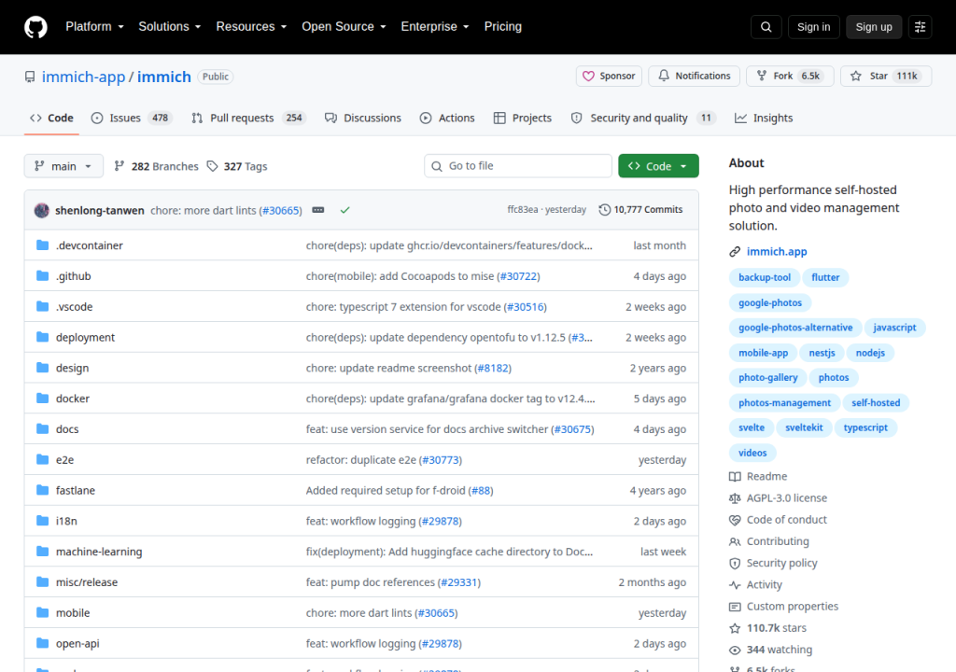Image resolution: width=956 pixels, height=672 pixels.
Task: Open the Projects tab
Action: pos(523,119)
